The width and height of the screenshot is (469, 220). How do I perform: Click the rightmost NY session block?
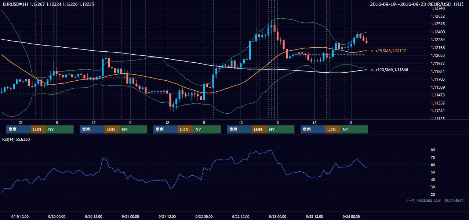pyautogui.click(x=354, y=129)
